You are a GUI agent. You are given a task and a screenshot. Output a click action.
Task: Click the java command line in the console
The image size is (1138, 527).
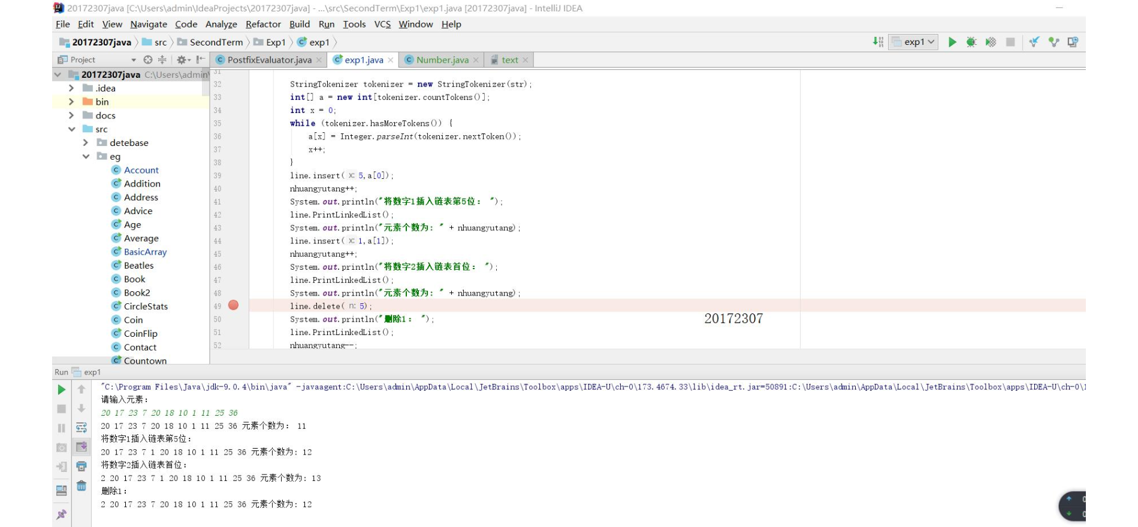tap(593, 387)
